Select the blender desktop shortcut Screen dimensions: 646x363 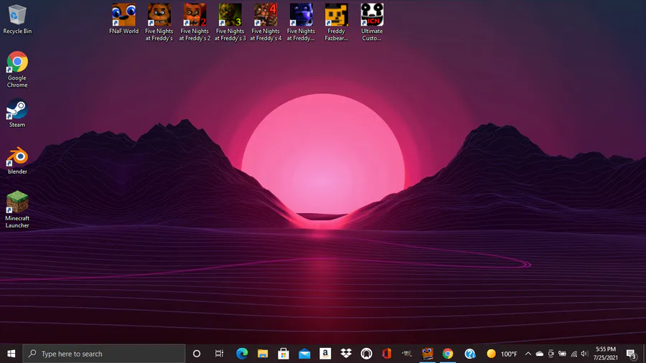(17, 160)
